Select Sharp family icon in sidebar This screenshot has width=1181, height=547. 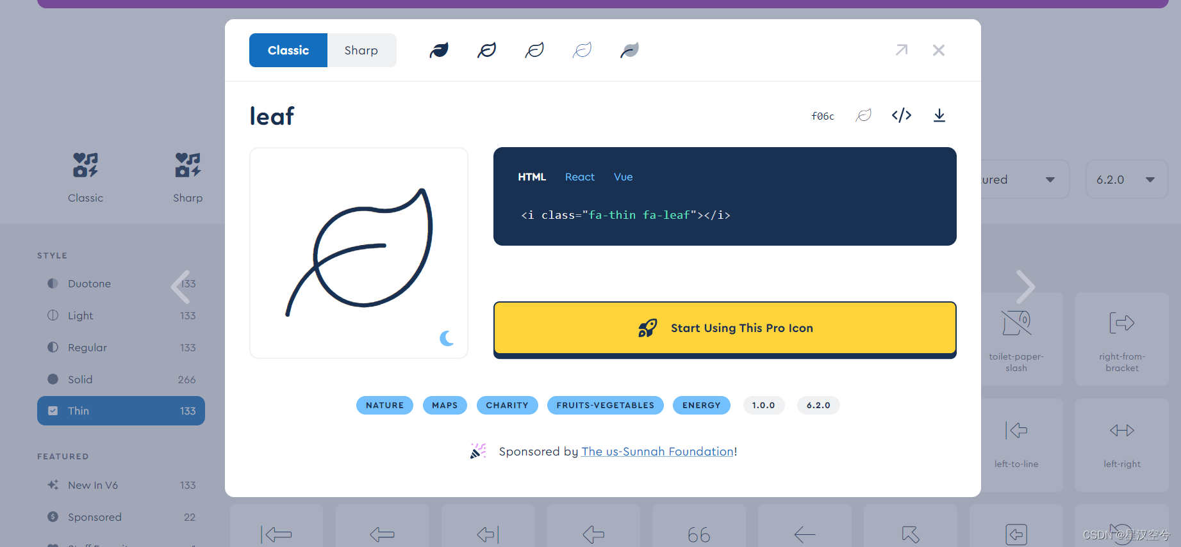click(x=188, y=178)
